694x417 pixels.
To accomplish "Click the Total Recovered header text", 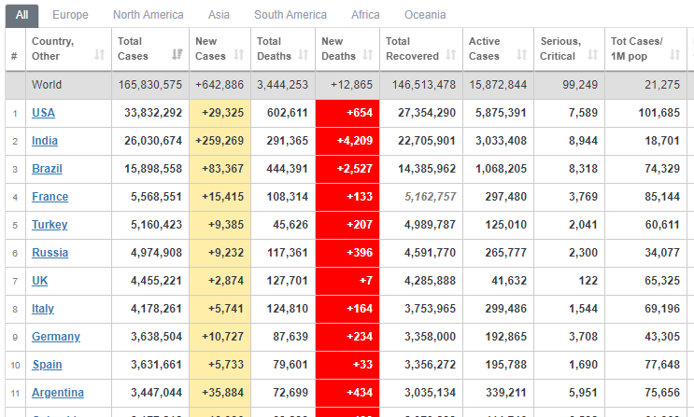I will point(412,49).
